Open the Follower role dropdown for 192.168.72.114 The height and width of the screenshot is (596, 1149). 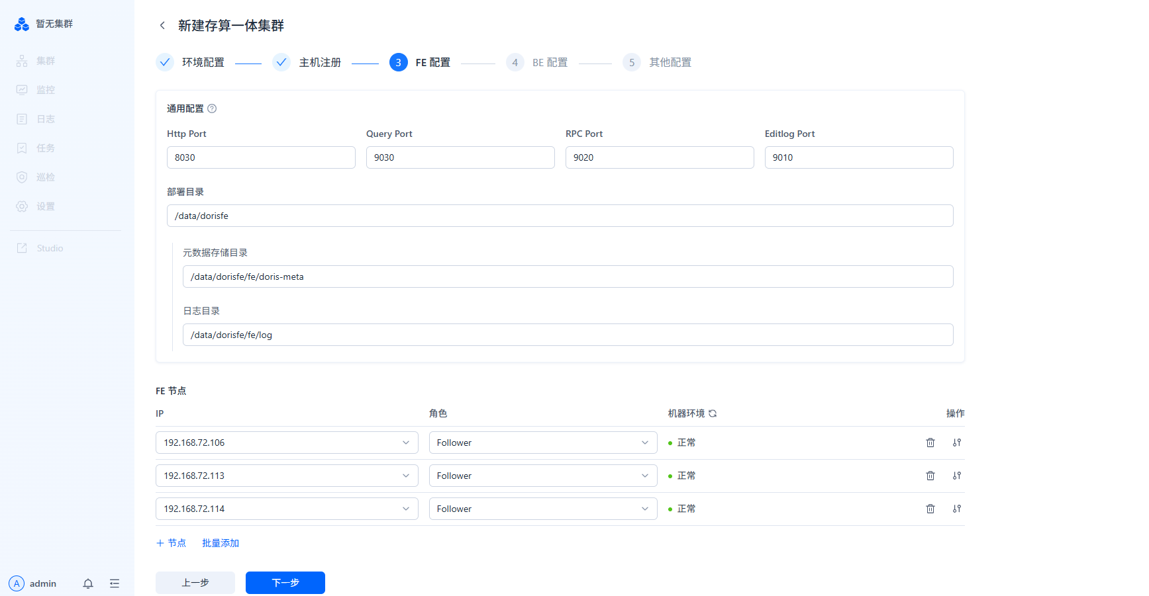(x=542, y=509)
